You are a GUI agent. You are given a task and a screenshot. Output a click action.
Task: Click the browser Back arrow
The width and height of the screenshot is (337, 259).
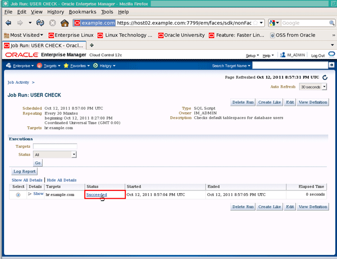pos(8,23)
